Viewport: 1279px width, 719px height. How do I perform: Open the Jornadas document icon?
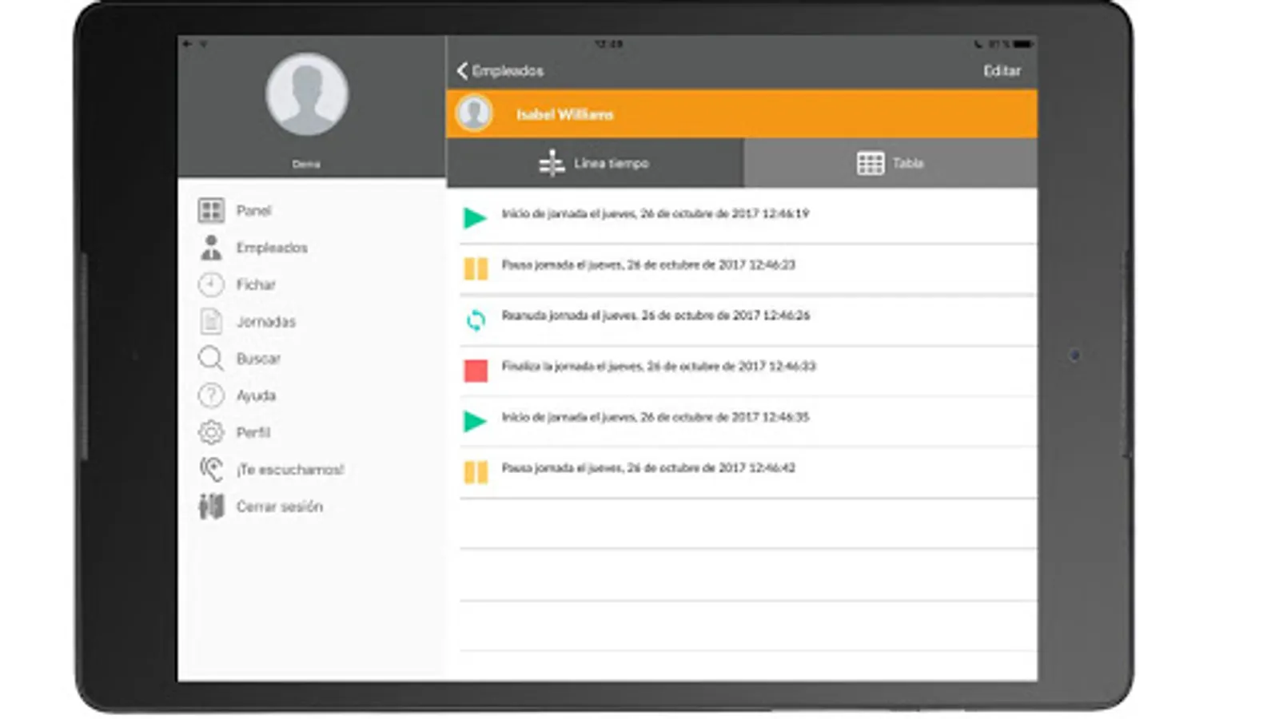pyautogui.click(x=211, y=321)
